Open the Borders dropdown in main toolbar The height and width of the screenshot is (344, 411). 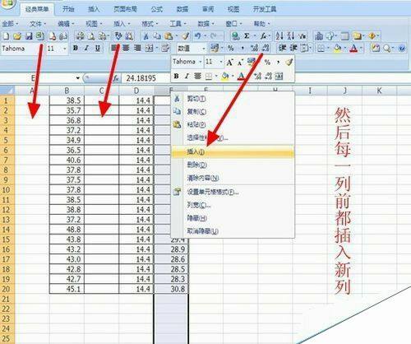[328, 49]
